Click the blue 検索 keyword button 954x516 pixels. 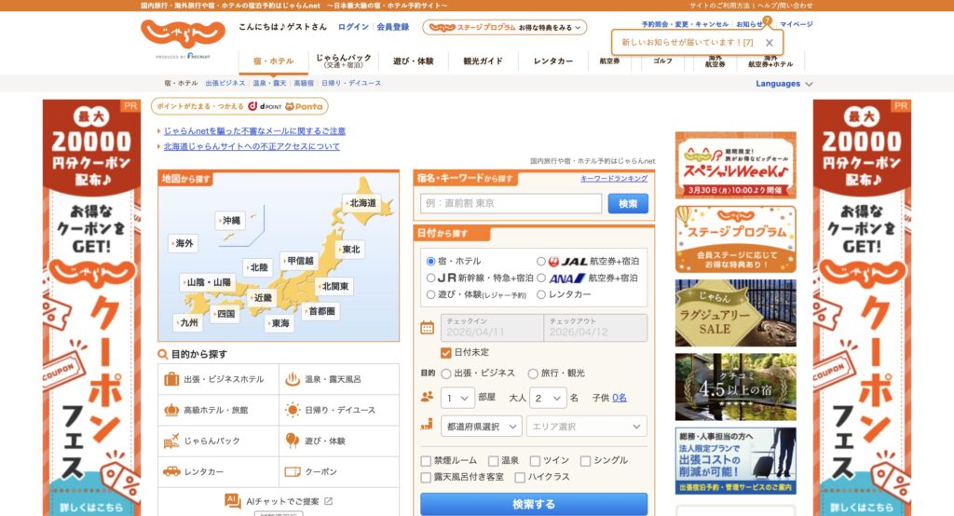pyautogui.click(x=628, y=204)
